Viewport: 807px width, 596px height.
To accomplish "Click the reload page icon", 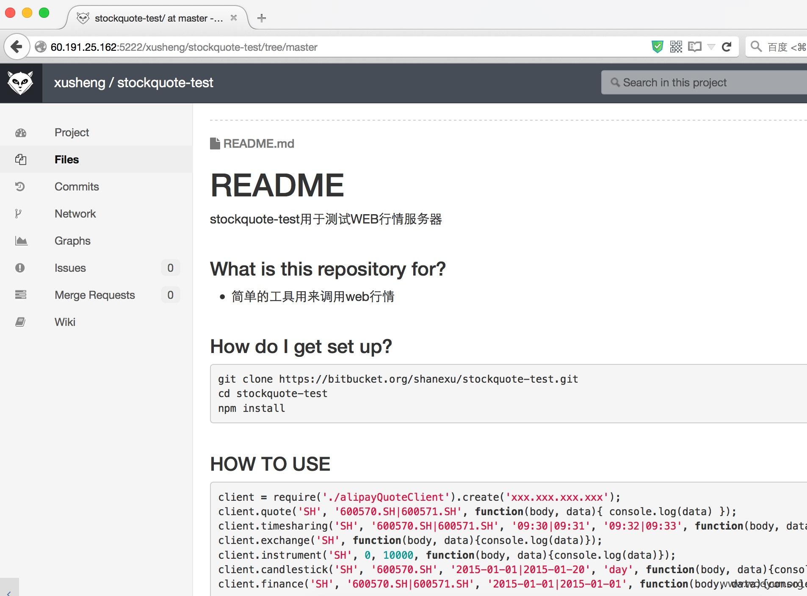I will pos(727,47).
